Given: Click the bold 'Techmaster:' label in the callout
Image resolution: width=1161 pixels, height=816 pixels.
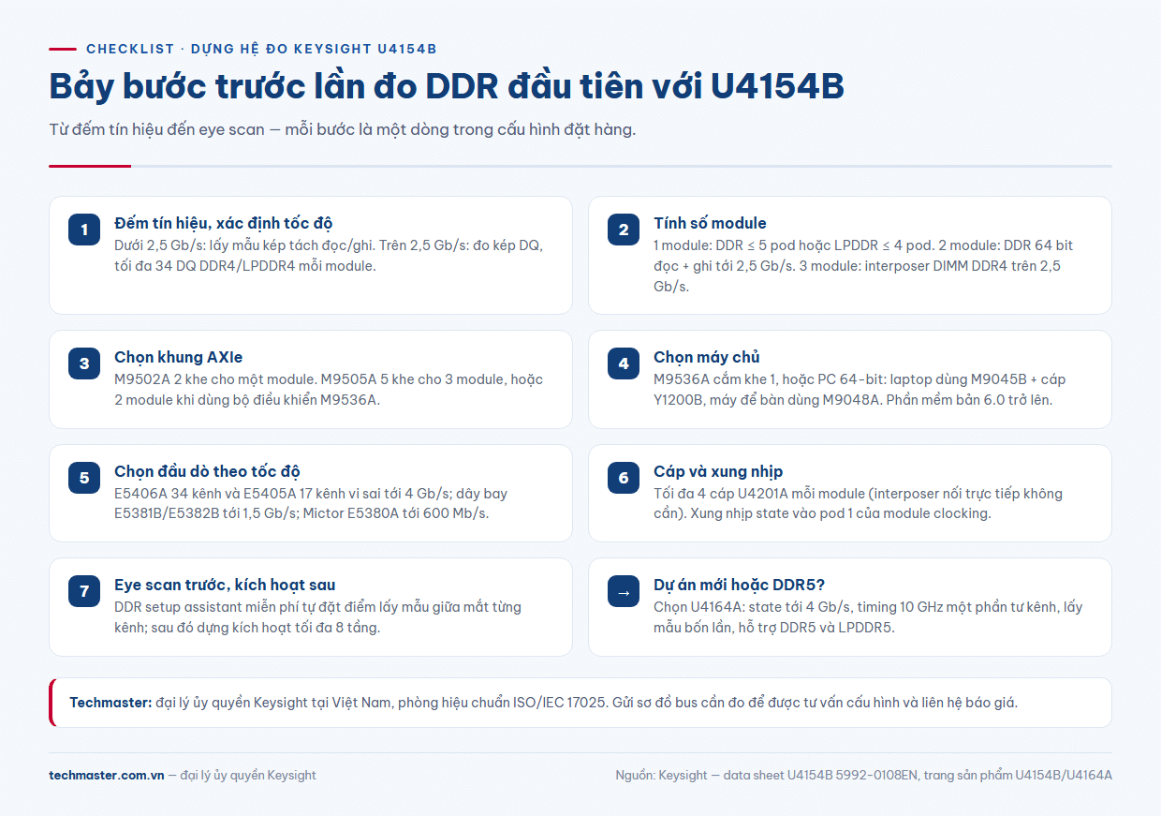Looking at the screenshot, I should pyautogui.click(x=110, y=703).
